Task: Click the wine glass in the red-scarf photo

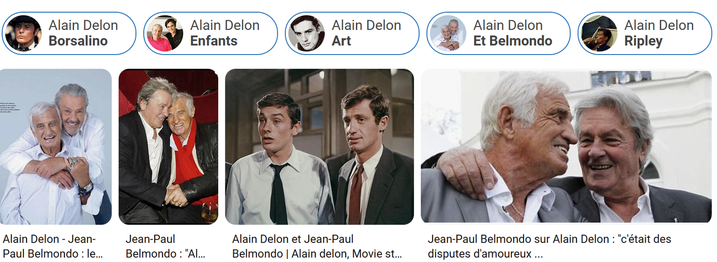Action: (210, 212)
